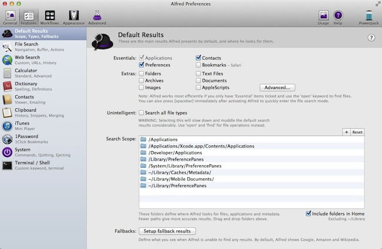Uncheck the Contacts checkbox in Essentials
The height and width of the screenshot is (249, 382).
pyautogui.click(x=198, y=58)
